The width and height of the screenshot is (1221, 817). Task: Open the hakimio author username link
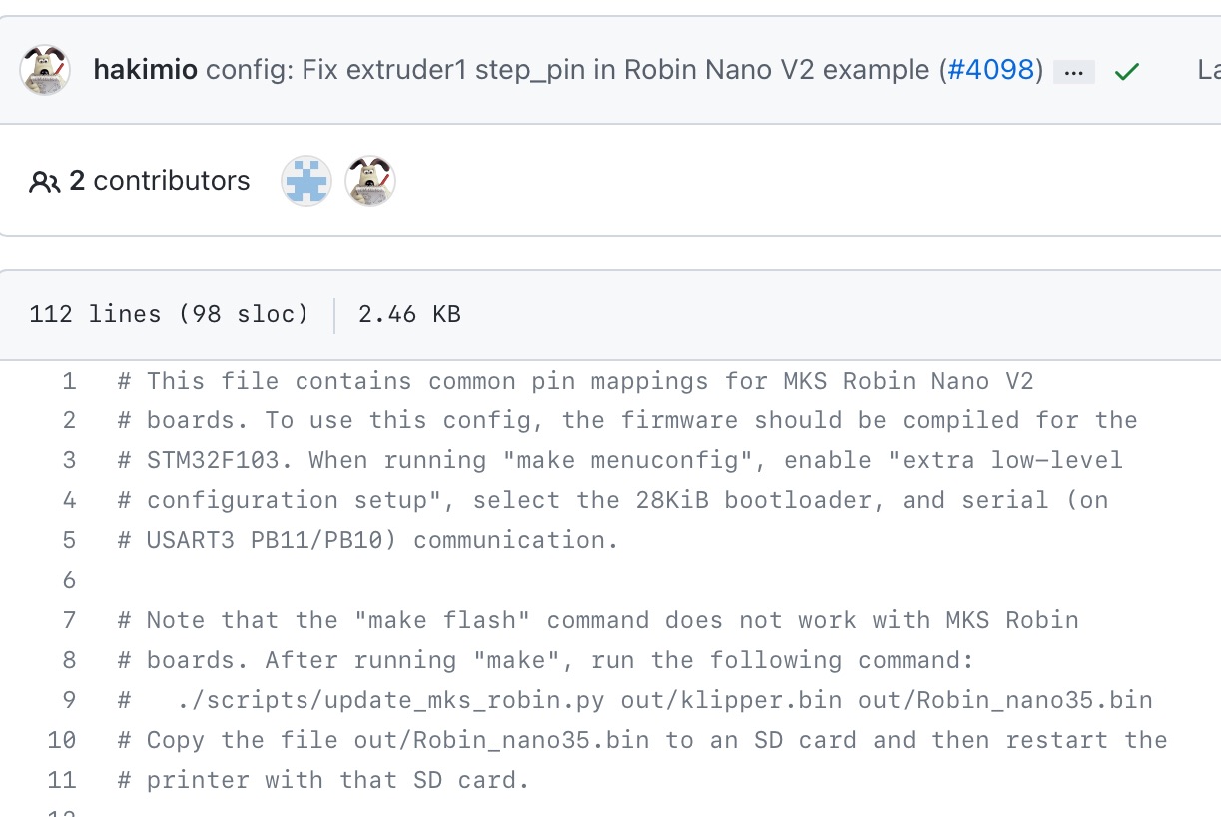[x=147, y=70]
